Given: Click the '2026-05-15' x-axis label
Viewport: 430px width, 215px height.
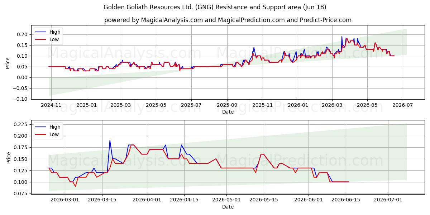Looking at the screenshot, I should 264,200.
